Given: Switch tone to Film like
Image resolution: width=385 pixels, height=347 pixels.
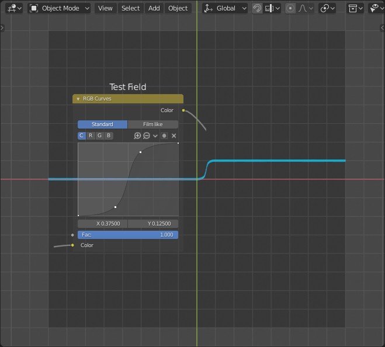Looking at the screenshot, I should click(x=152, y=124).
